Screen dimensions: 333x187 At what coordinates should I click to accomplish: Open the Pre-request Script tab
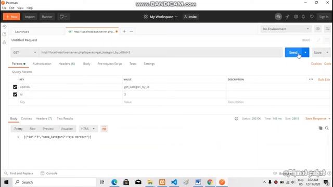coord(110,63)
